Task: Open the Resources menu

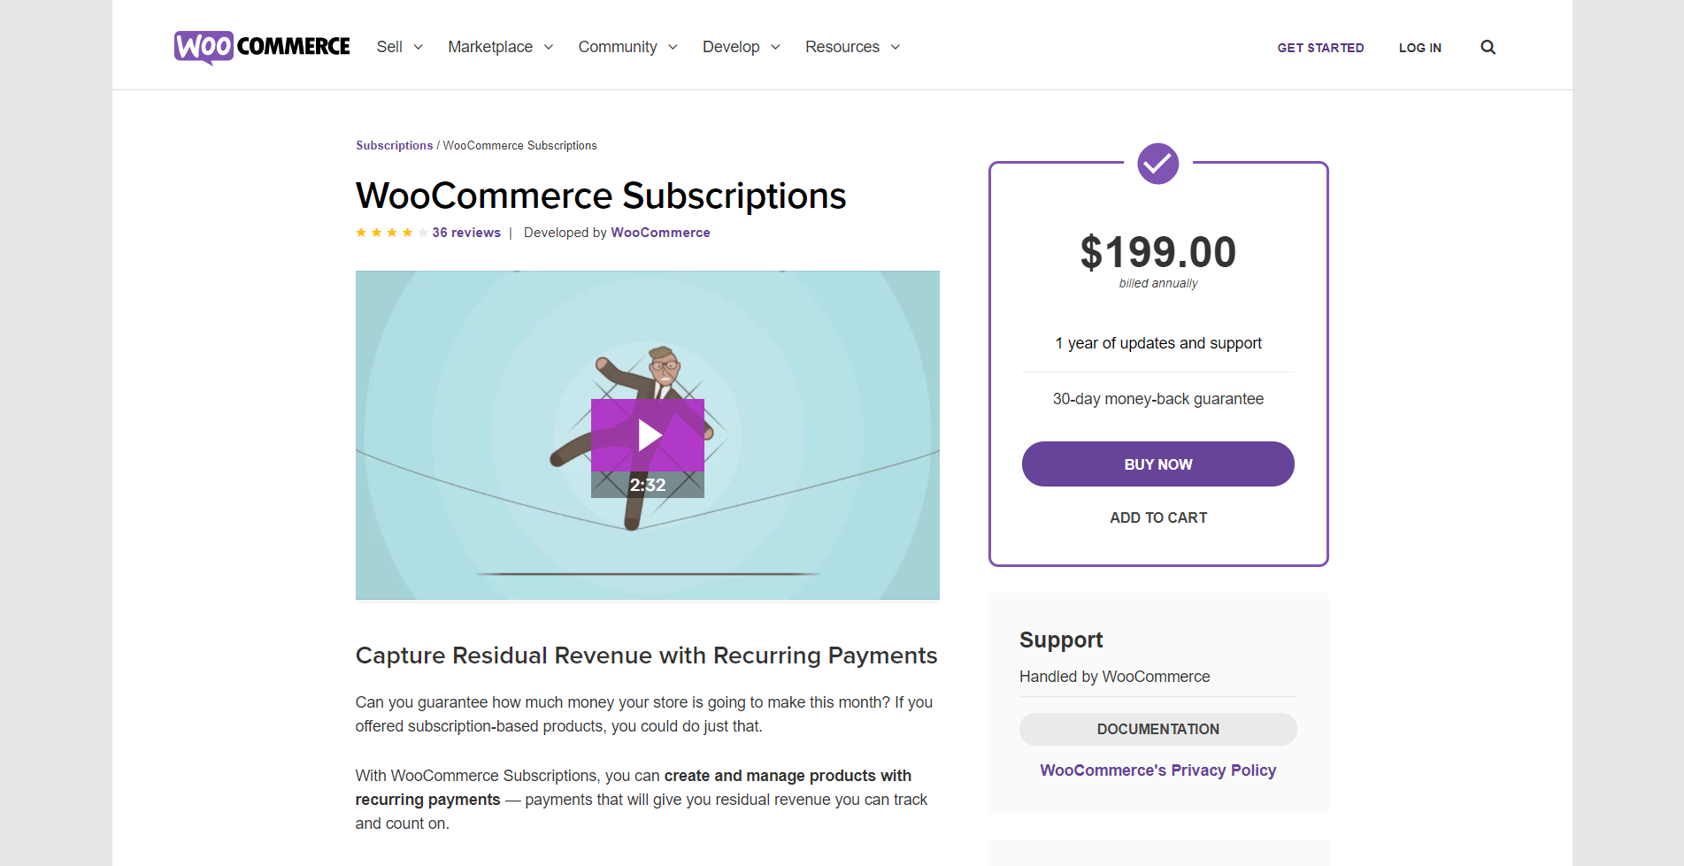Action: point(842,47)
